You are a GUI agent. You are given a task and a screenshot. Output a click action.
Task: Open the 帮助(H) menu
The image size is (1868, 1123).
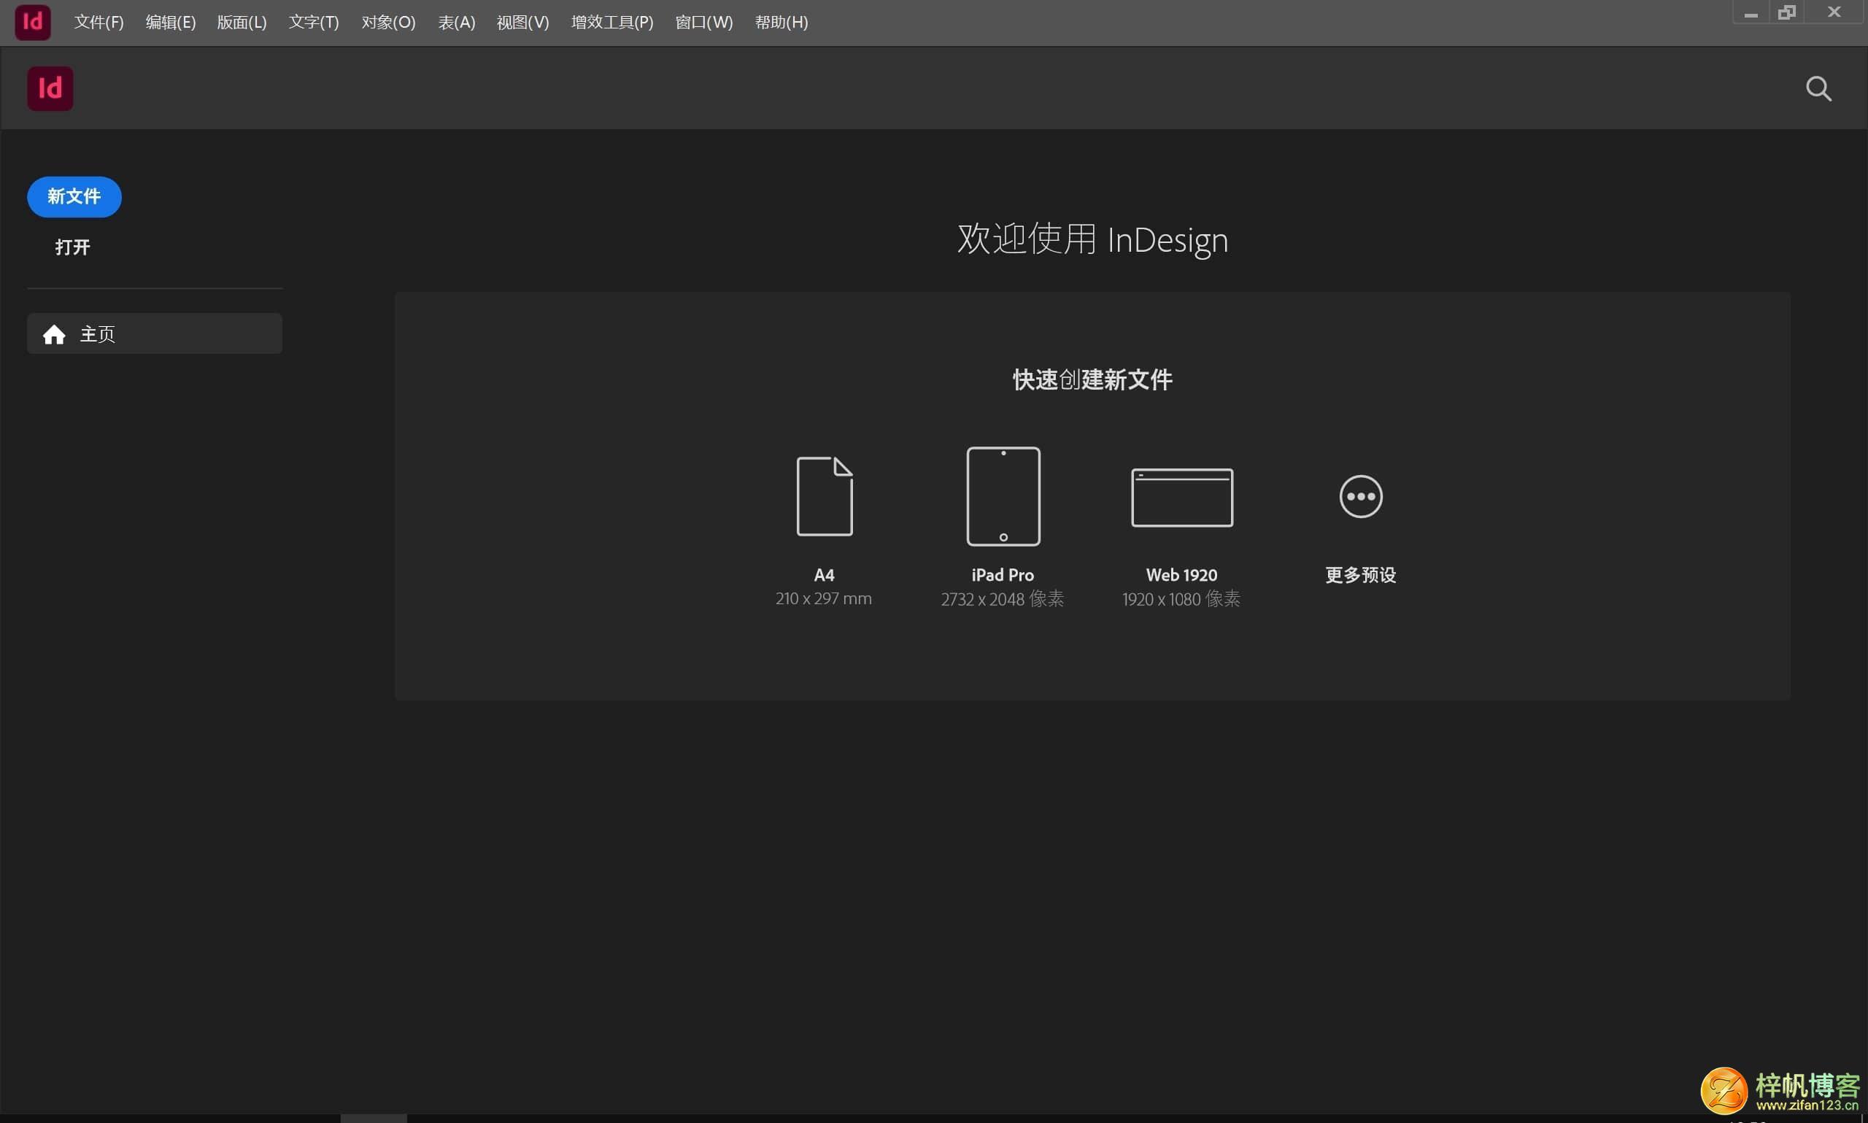point(781,22)
